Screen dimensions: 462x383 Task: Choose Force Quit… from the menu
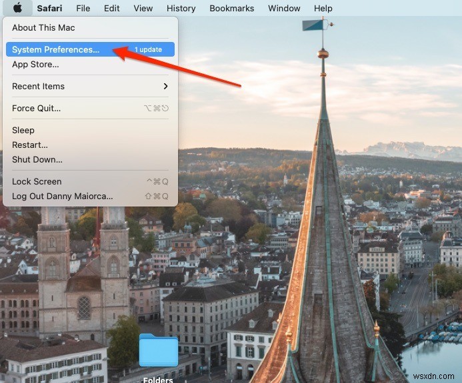pos(90,109)
